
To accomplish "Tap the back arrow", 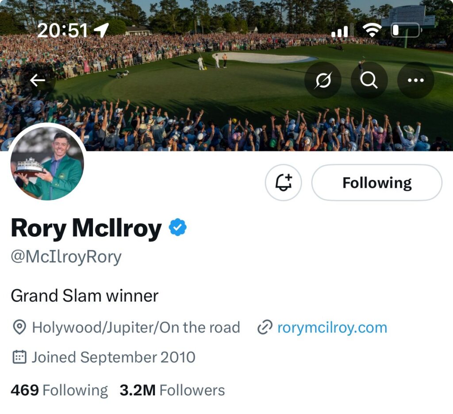I will click(x=38, y=80).
